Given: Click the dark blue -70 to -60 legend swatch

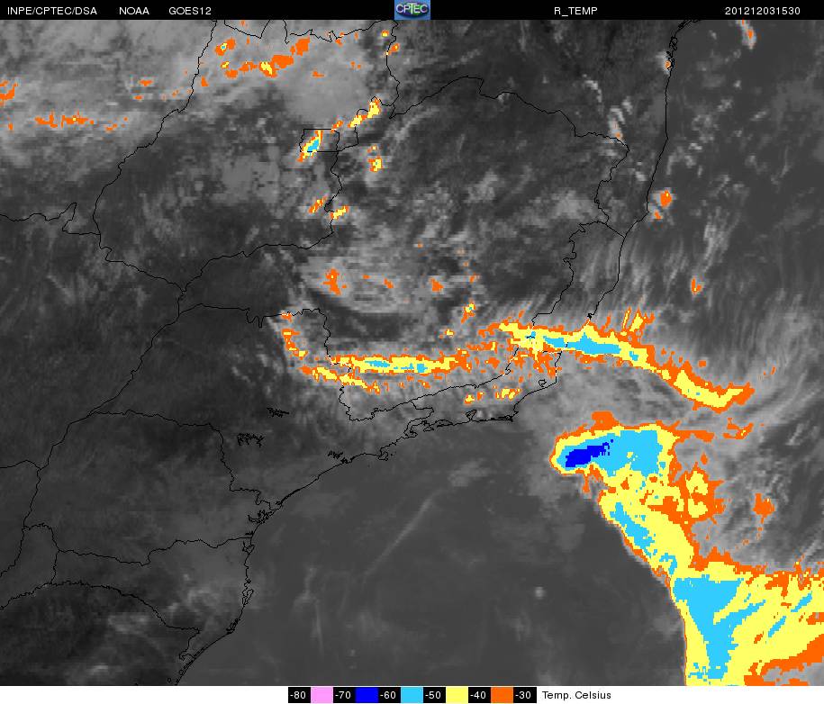Looking at the screenshot, I should 367,695.
